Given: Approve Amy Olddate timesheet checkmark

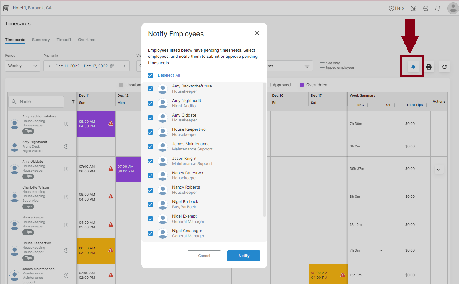Looking at the screenshot, I should 439,169.
